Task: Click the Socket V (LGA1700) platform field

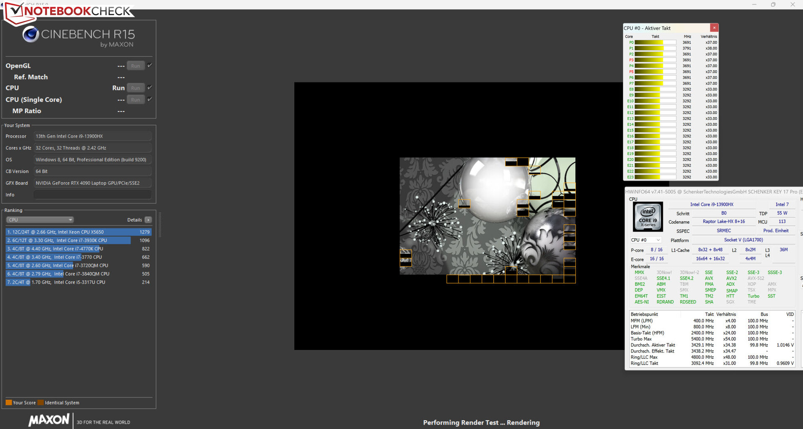Action: [744, 240]
